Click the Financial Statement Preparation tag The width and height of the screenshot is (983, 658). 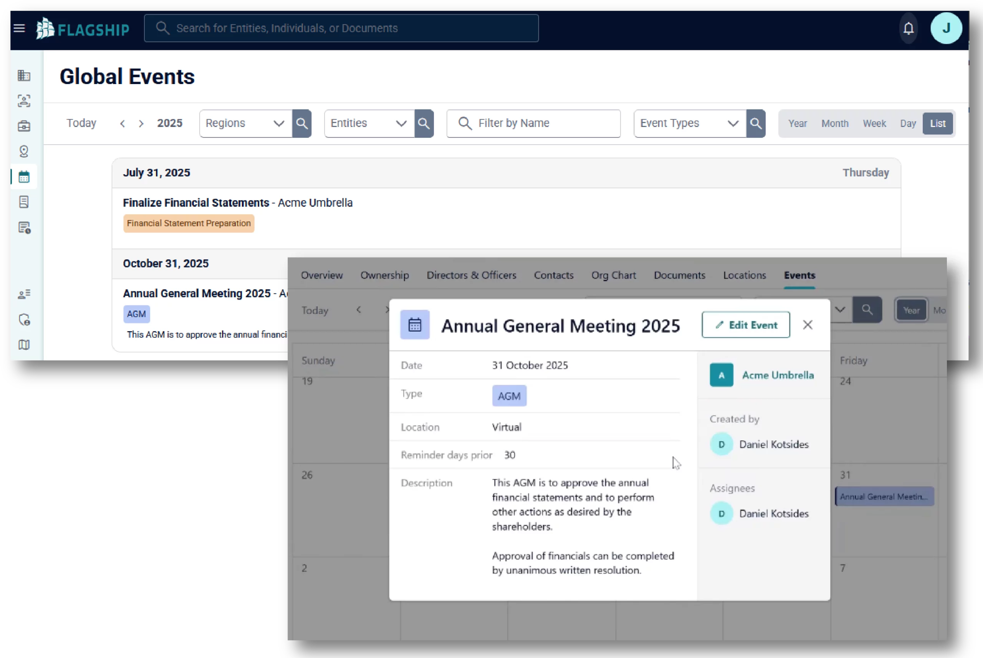(x=189, y=223)
